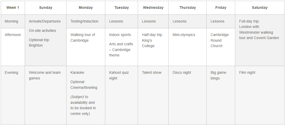
Task: Select Half-day trip: King's College
Action: point(152,40)
